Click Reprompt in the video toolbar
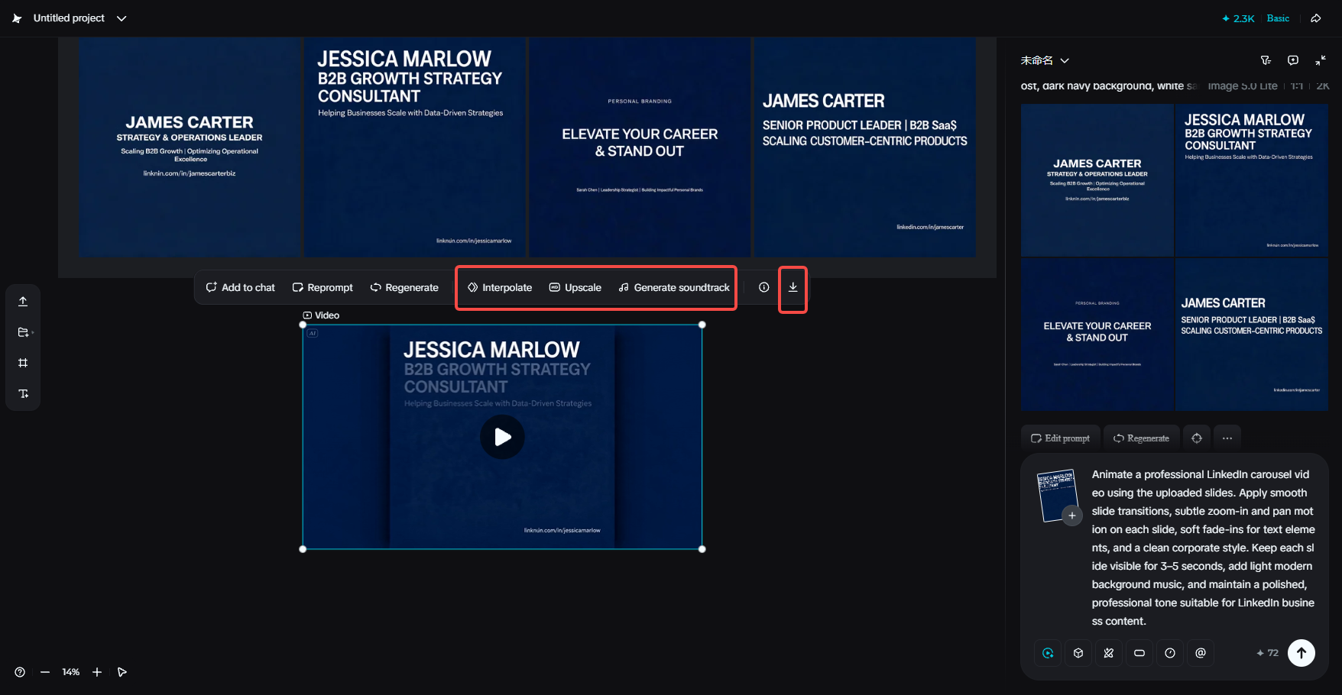1342x695 pixels. coord(323,287)
